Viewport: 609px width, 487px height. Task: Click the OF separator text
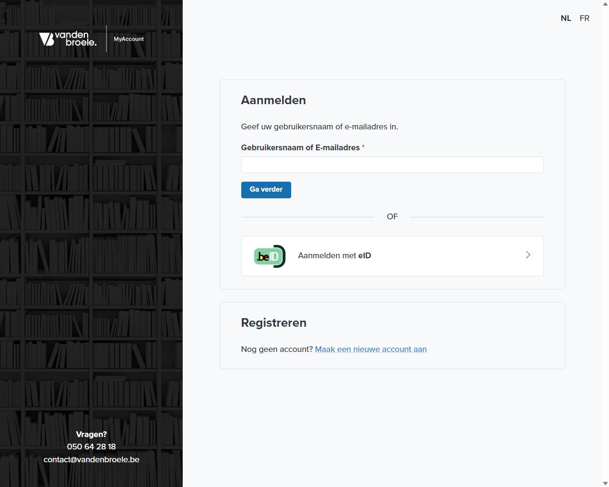coord(392,216)
